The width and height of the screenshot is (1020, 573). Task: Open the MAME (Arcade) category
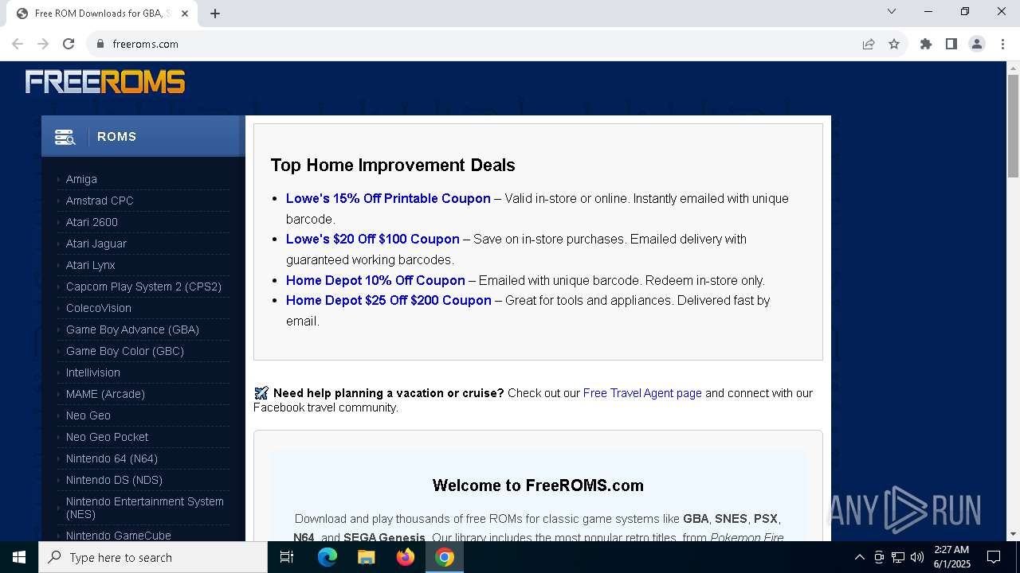tap(105, 394)
